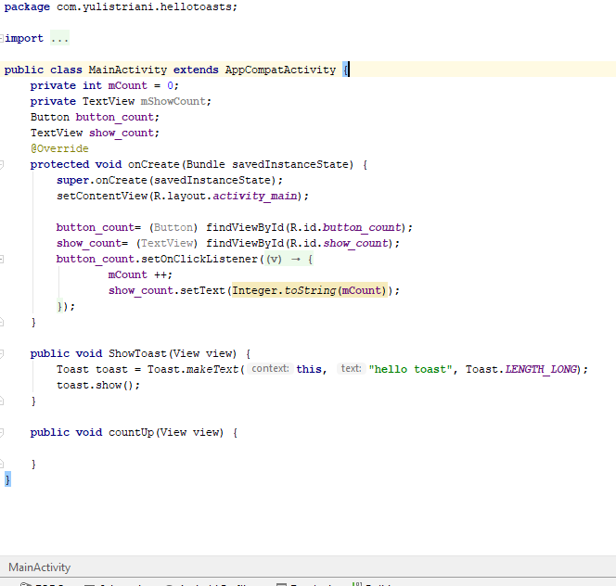
Task: Open MainActivity breadcrumb at the editor bottom
Action: tap(39, 567)
